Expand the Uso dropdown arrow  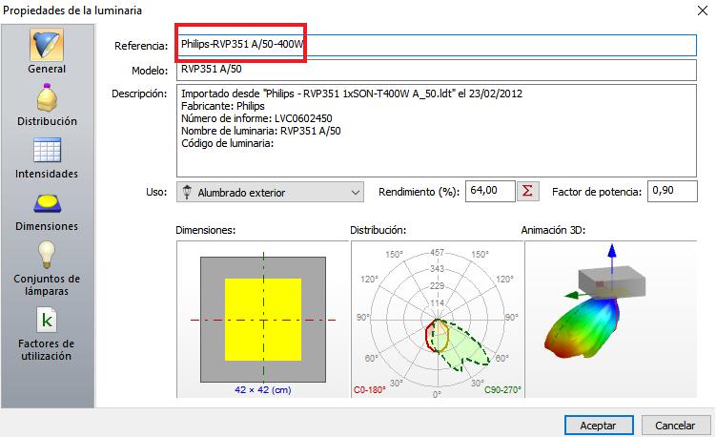click(356, 193)
